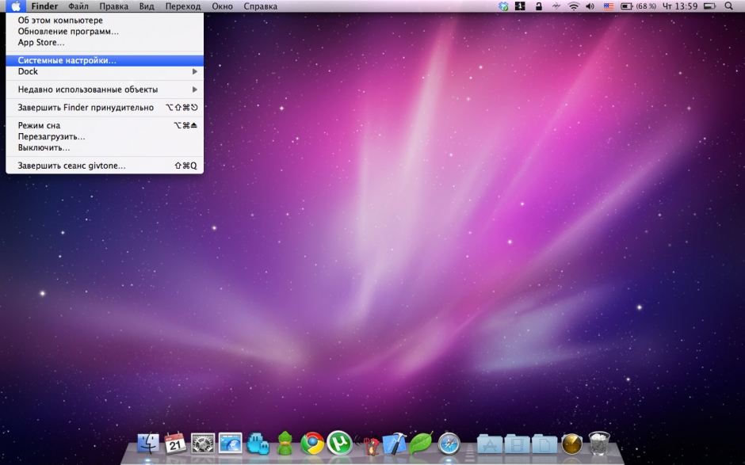This screenshot has height=465, width=745.
Task: Open the Вид menu
Action: click(x=147, y=6)
